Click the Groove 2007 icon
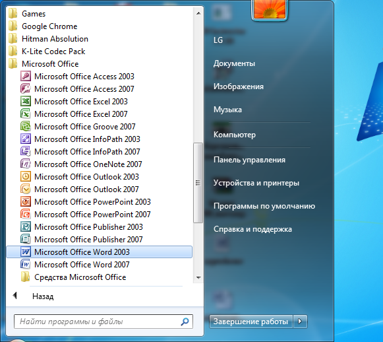This screenshot has height=342, width=383. (26, 127)
